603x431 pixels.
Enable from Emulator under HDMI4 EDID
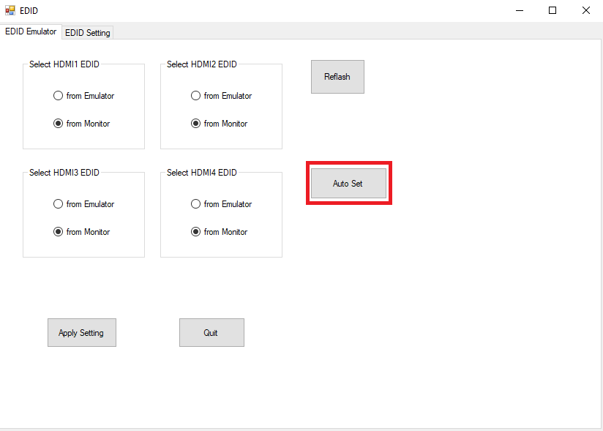coord(222,204)
